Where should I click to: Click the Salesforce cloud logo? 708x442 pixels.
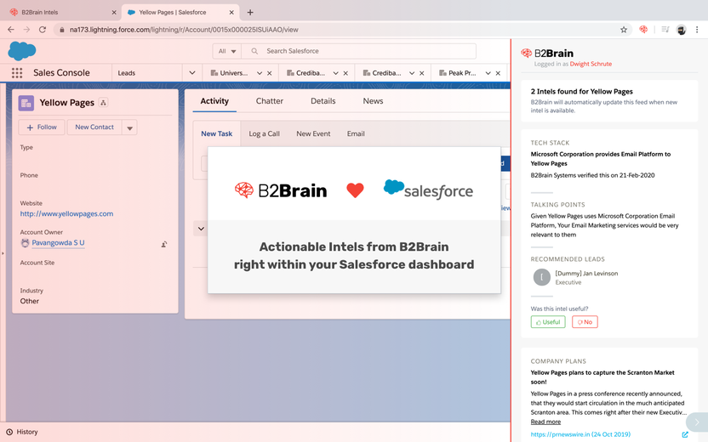click(21, 51)
